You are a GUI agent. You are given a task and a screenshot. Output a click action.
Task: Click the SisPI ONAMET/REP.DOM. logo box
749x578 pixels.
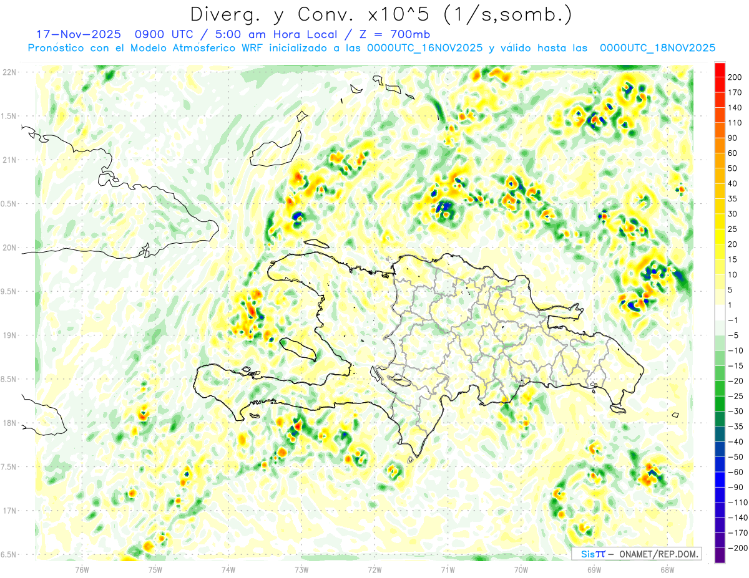click(636, 554)
